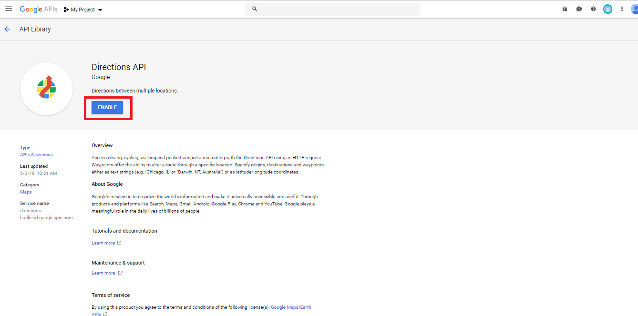Click the Overview section heading
Screen dimensions: 638x316
click(x=102, y=145)
